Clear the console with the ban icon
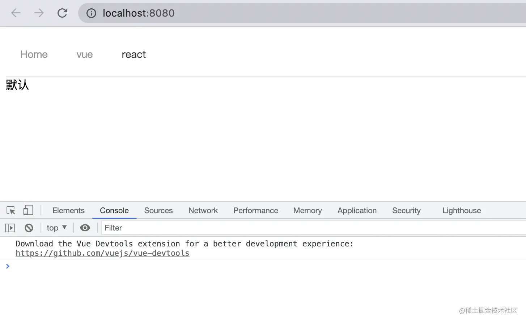This screenshot has height=323, width=526. (29, 228)
